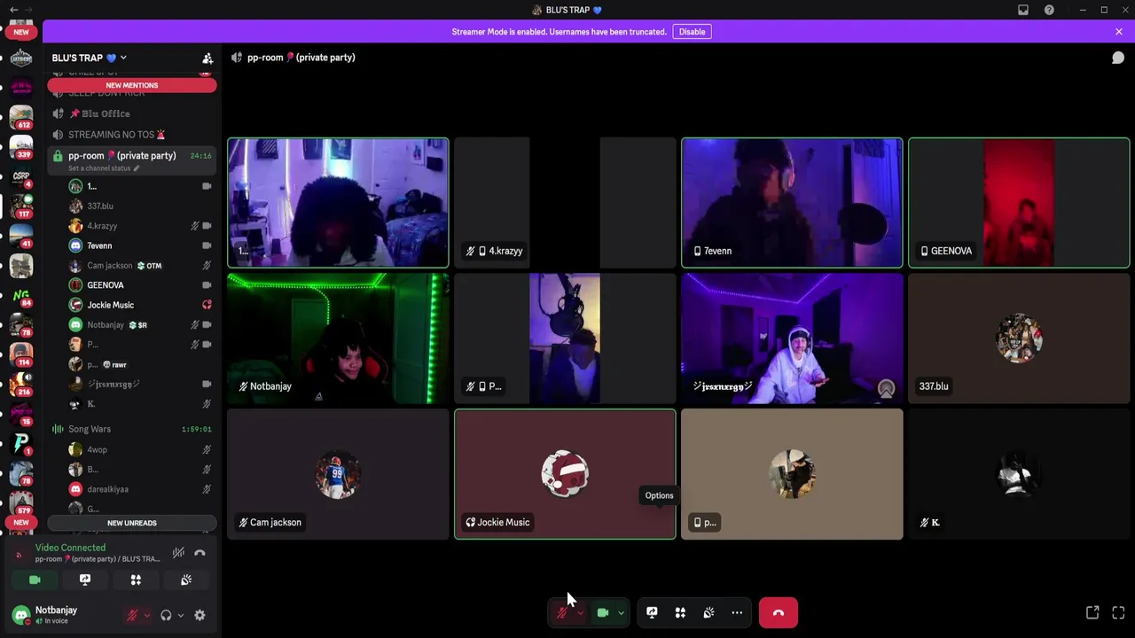Focus the Cam jackson avatar tile

pyautogui.click(x=338, y=474)
